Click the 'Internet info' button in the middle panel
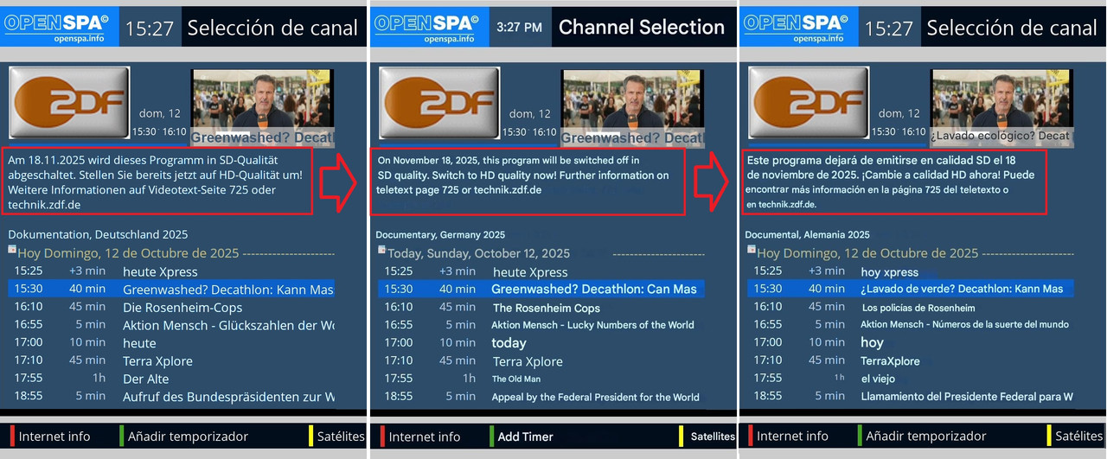 point(419,437)
